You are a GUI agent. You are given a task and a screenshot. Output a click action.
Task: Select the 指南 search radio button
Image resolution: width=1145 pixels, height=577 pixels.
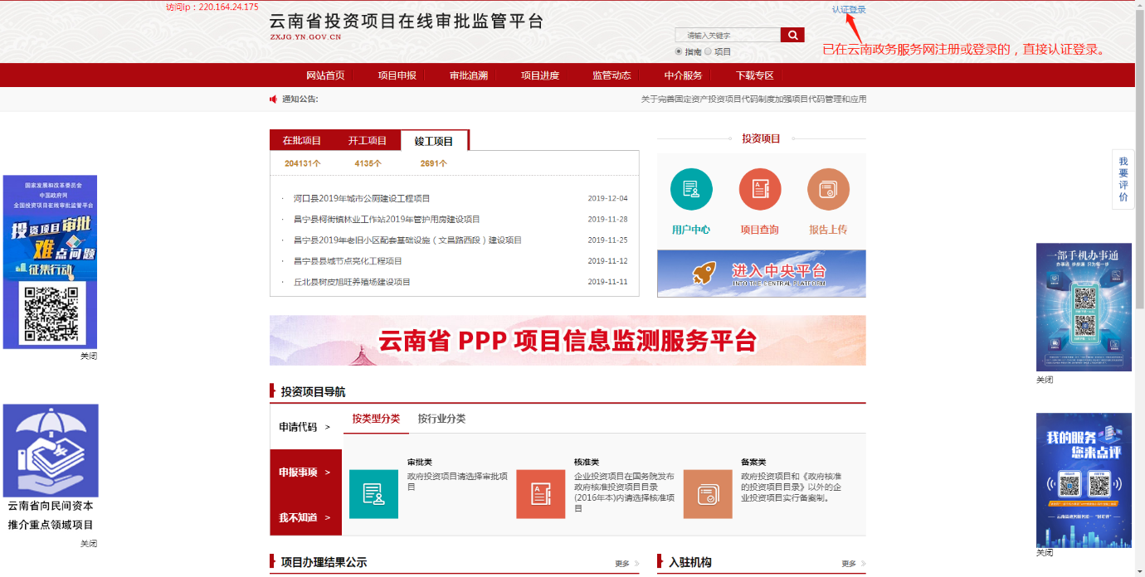[679, 51]
